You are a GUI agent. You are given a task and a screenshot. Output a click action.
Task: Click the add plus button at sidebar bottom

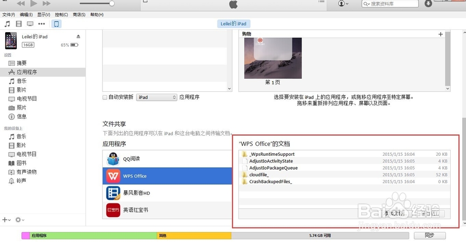[x=6, y=220]
